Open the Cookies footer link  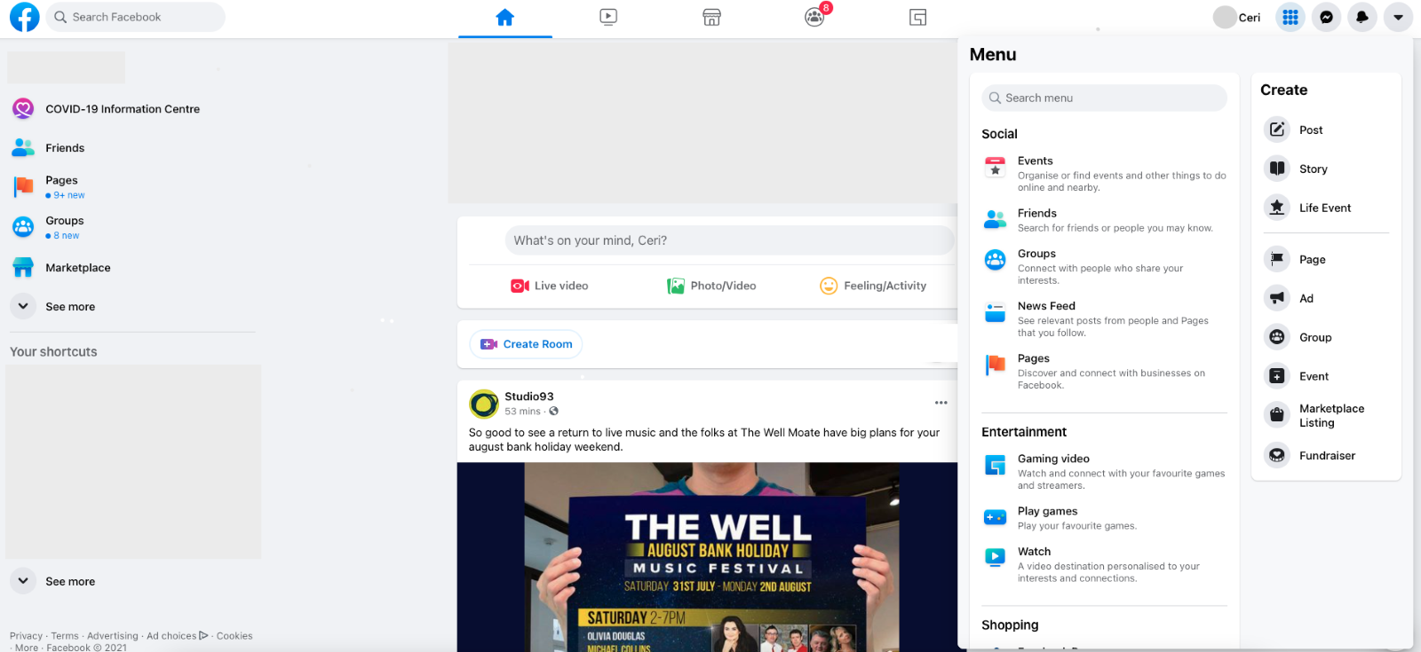[234, 636]
